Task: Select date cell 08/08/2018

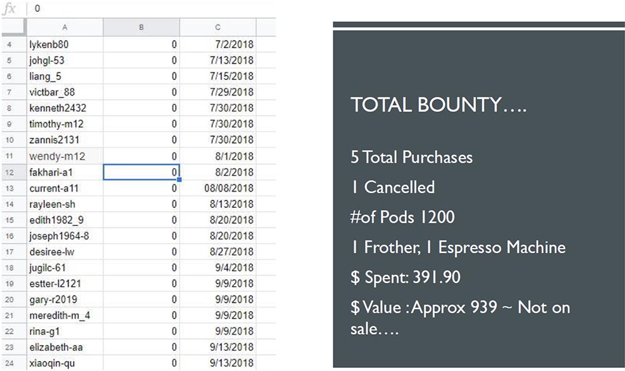Action: click(217, 188)
